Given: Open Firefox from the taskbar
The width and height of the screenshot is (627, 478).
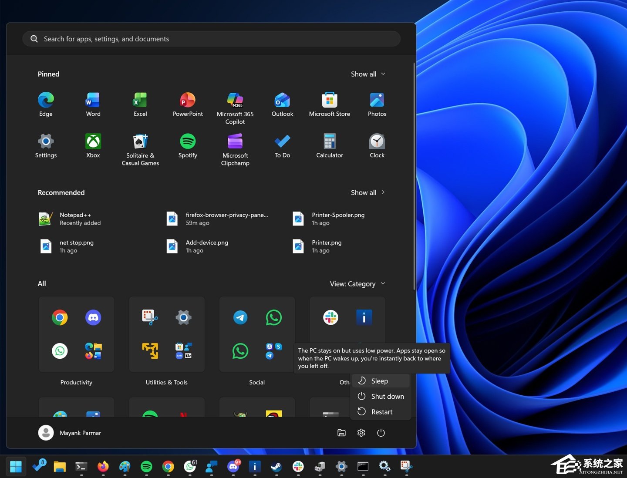Looking at the screenshot, I should click(x=103, y=467).
